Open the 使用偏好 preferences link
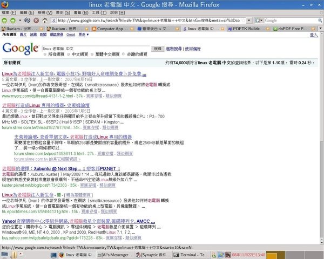The width and height of the screenshot is (324, 259). (193, 49)
